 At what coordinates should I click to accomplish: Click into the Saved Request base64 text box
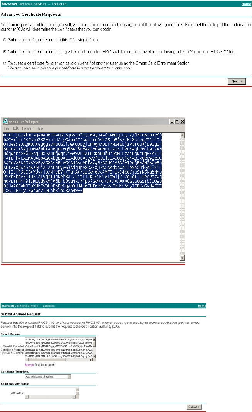(59, 347)
